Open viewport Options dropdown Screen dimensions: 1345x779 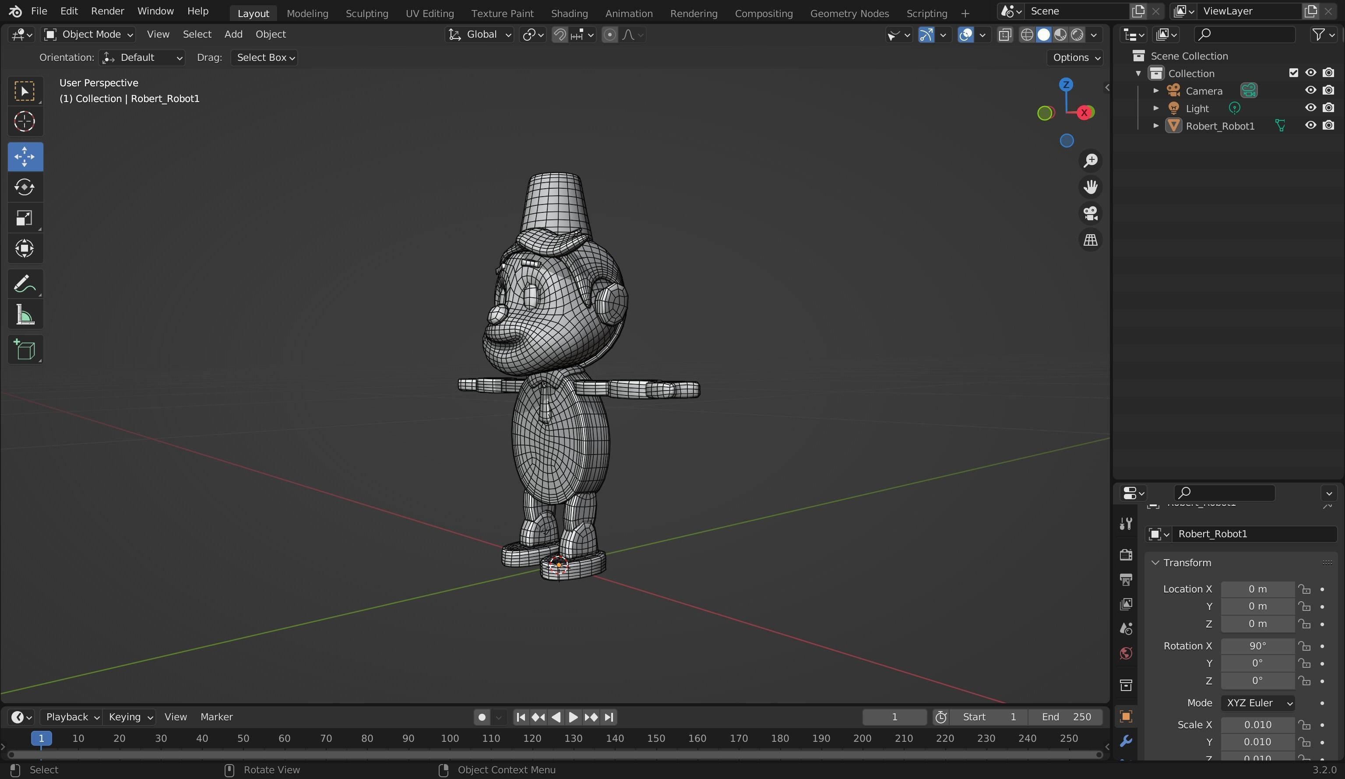pyautogui.click(x=1075, y=58)
